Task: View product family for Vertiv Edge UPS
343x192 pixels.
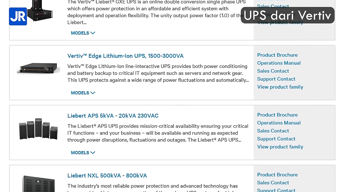Action: [280, 87]
